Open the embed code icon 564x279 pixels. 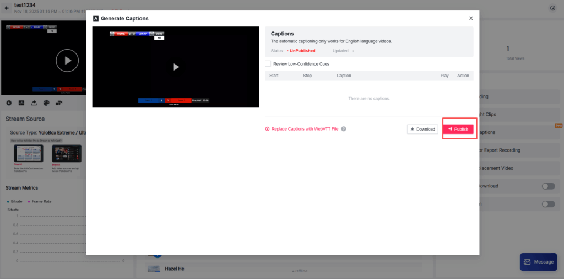[21, 103]
